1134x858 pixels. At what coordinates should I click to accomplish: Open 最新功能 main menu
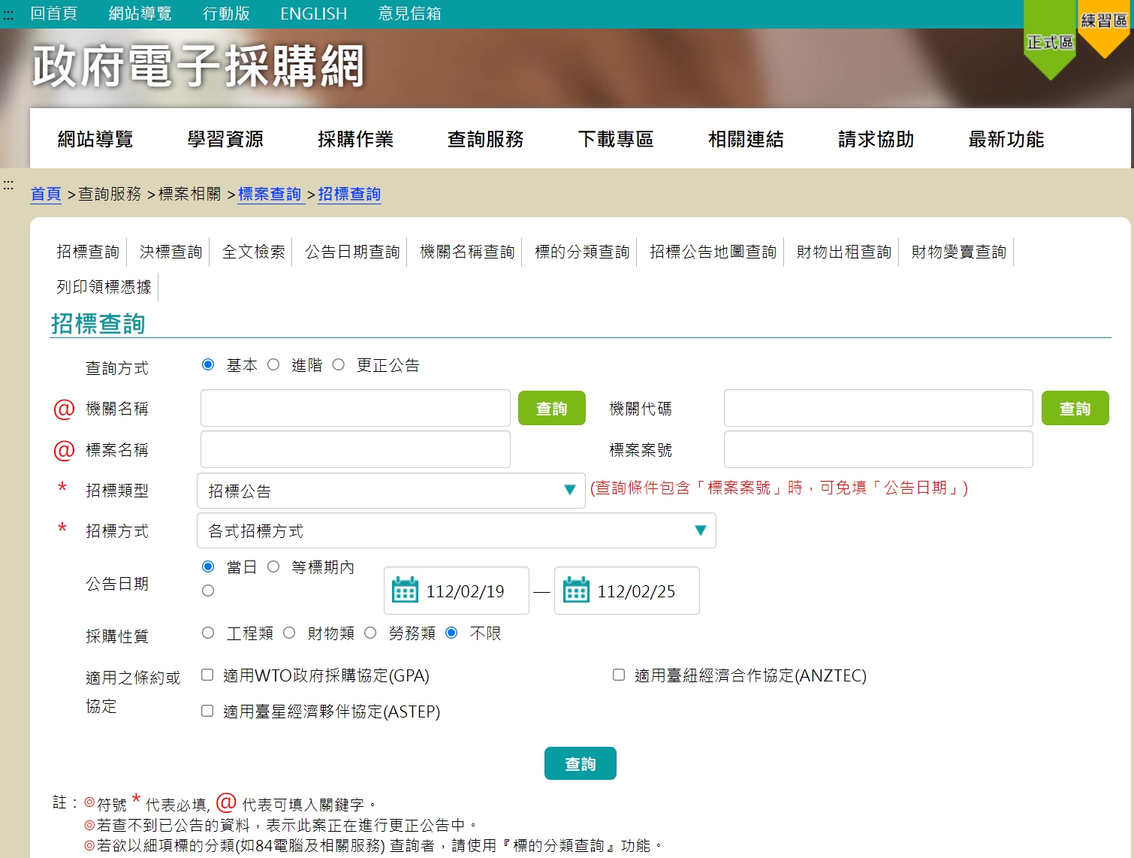(x=1006, y=139)
